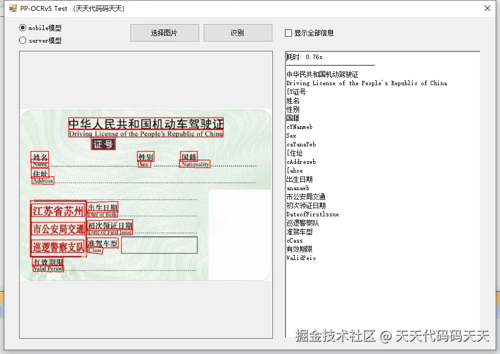Click the 识别 button
This screenshot has width=500, height=354.
(x=238, y=33)
